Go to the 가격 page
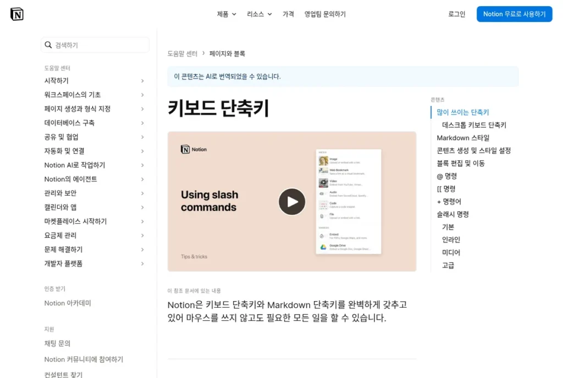 (288, 14)
